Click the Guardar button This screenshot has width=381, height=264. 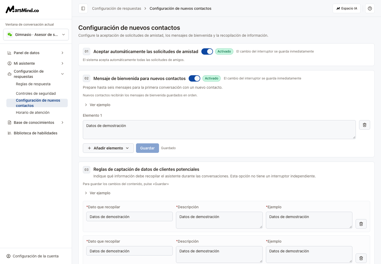tap(147, 148)
